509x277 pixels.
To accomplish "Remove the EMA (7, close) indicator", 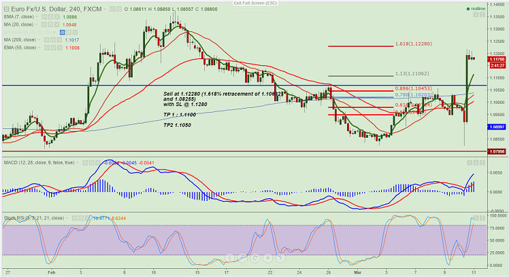I will [57, 17].
